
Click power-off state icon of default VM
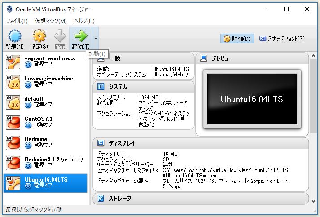[x=28, y=105]
